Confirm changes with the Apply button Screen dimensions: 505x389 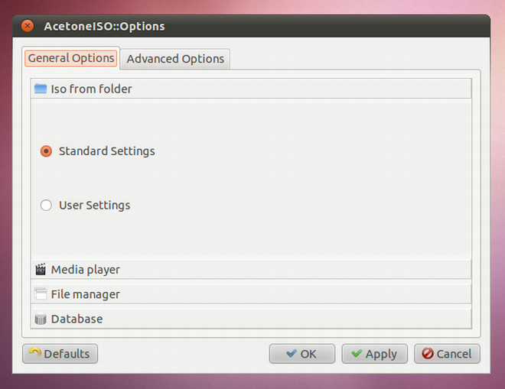(375, 354)
